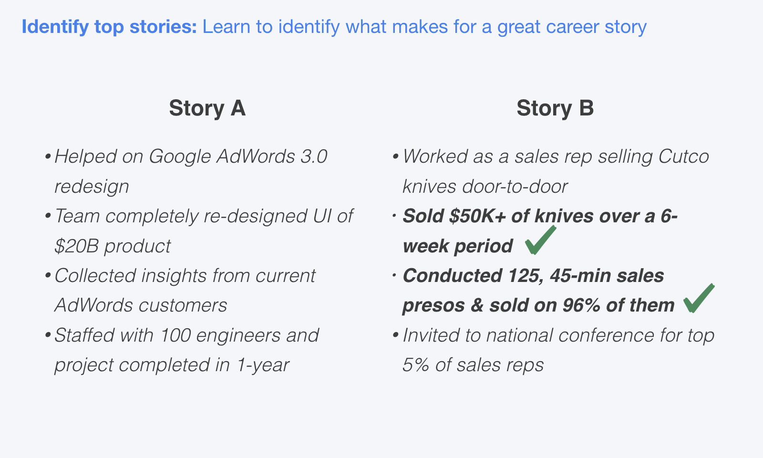Click the "knives door-to-door" text line
This screenshot has width=763, height=458.
coord(485,187)
